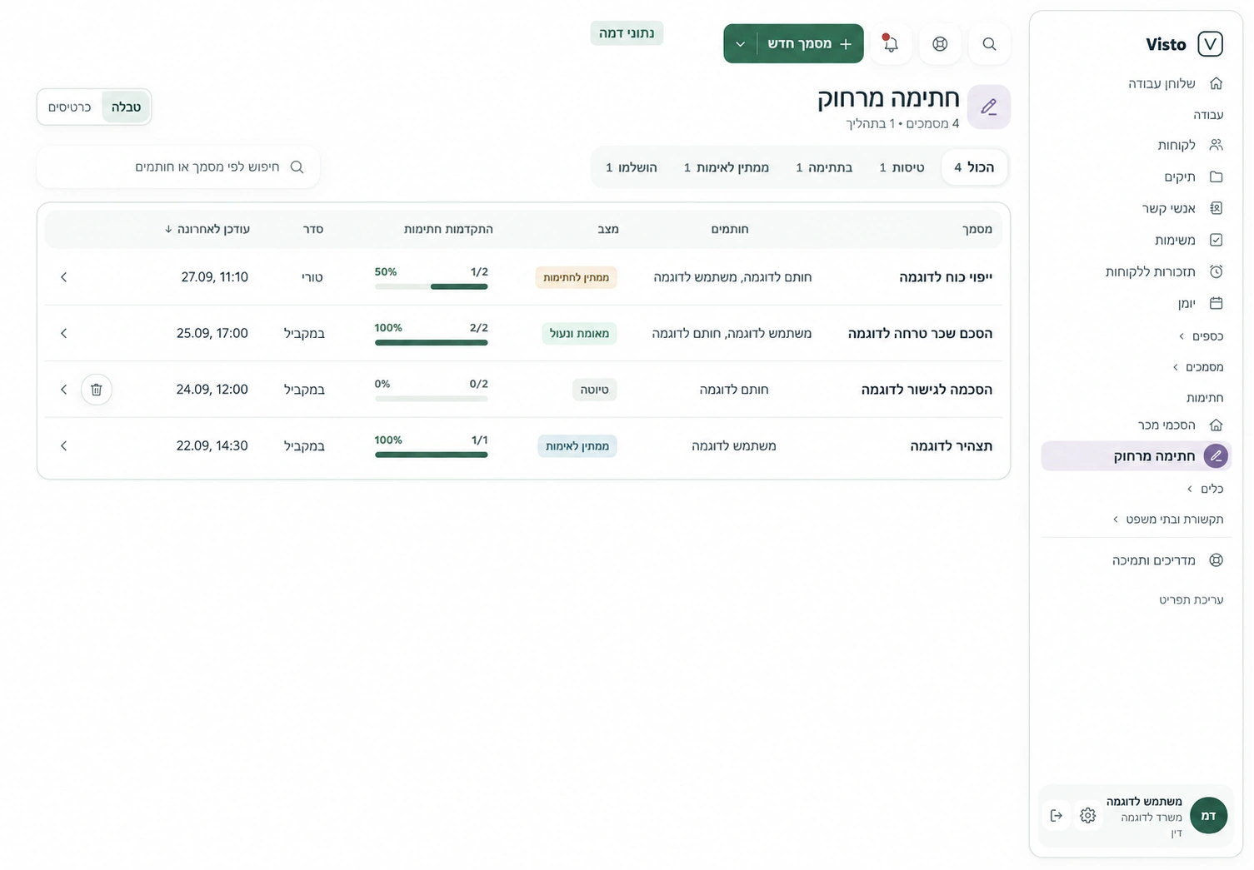Click the logout icon in user card

coord(1057,816)
